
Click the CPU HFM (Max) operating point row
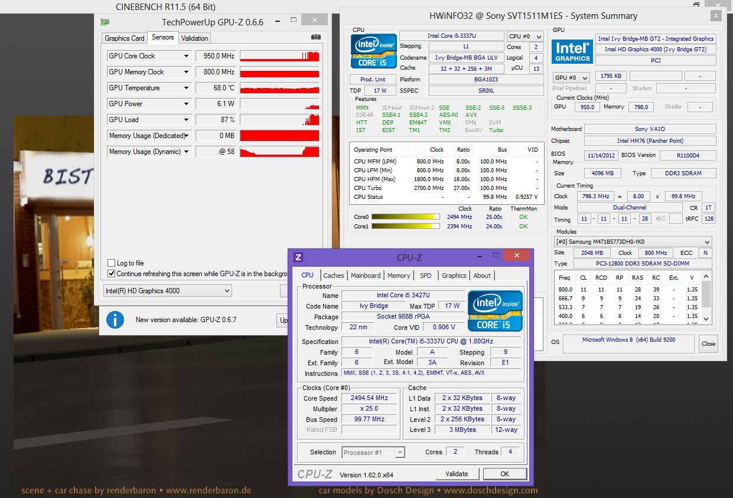coord(446,179)
